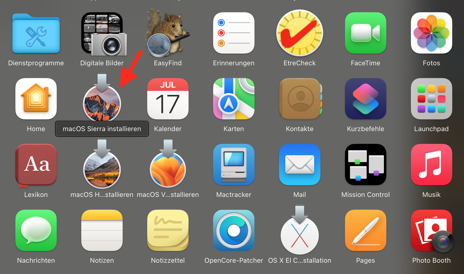The image size is (464, 274).
Task: Click the "macOS V...stallieren" name label
Action: [x=168, y=195]
